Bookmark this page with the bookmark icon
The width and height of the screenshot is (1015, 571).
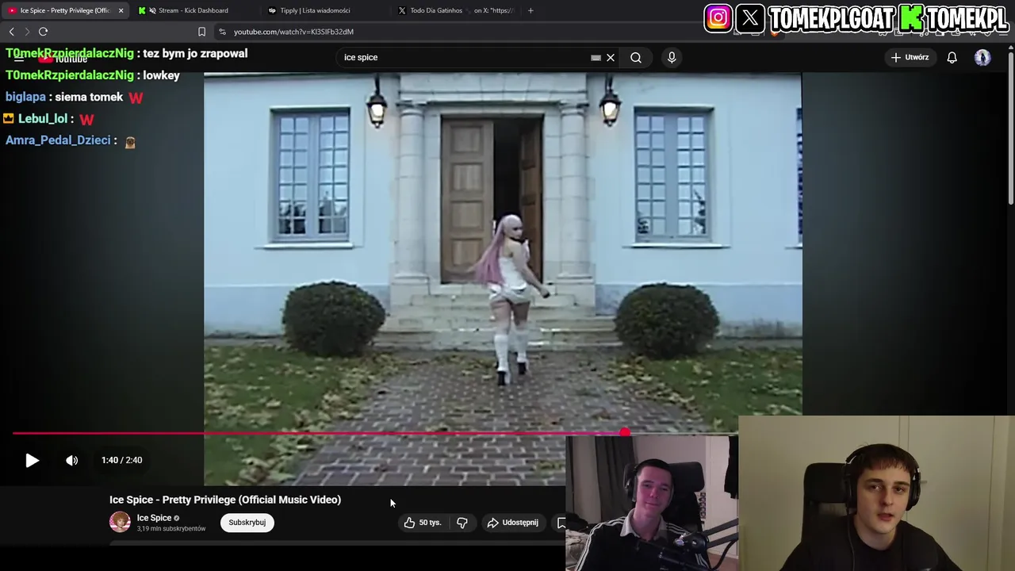pyautogui.click(x=201, y=32)
